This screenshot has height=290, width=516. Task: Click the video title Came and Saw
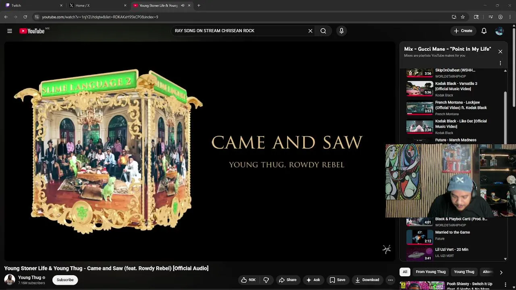[x=106, y=268]
